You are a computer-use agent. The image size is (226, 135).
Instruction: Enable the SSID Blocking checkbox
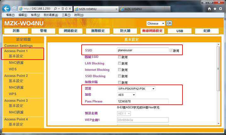click(119, 76)
